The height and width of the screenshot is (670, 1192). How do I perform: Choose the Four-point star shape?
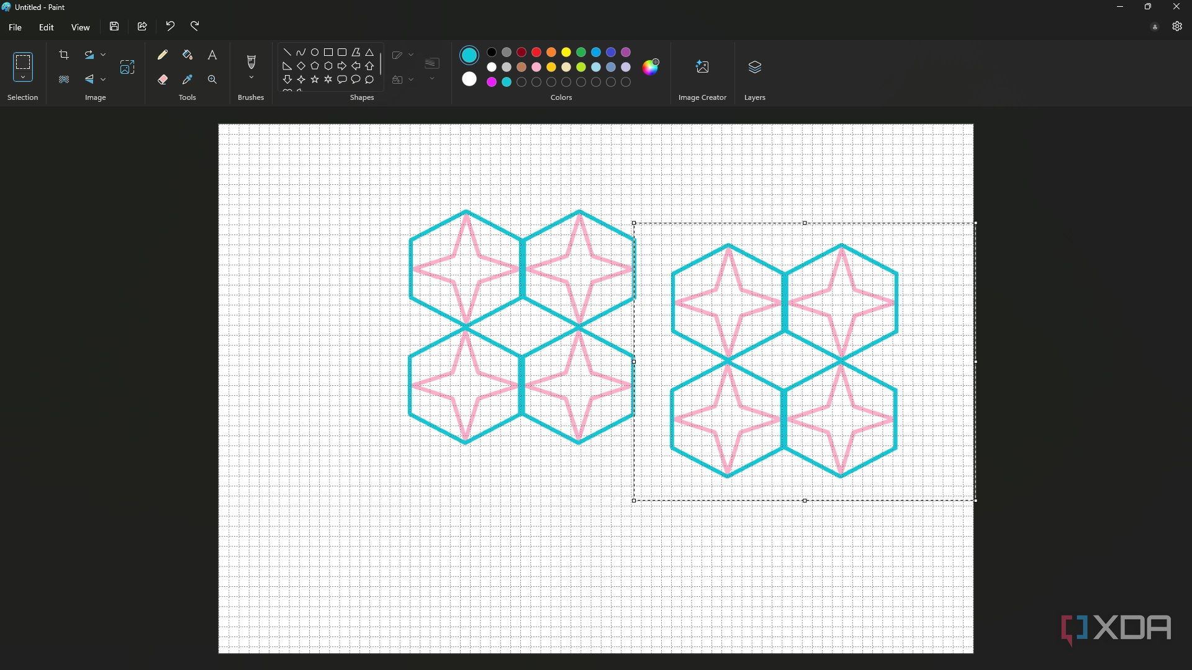click(301, 79)
